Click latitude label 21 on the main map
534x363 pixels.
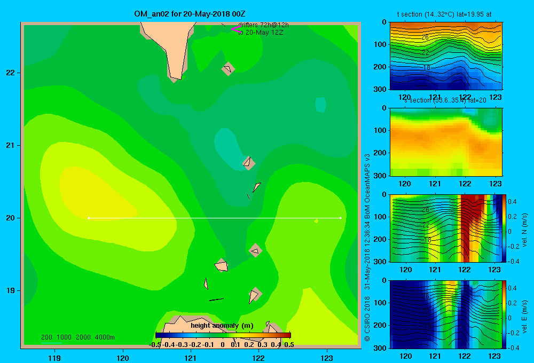(10, 145)
